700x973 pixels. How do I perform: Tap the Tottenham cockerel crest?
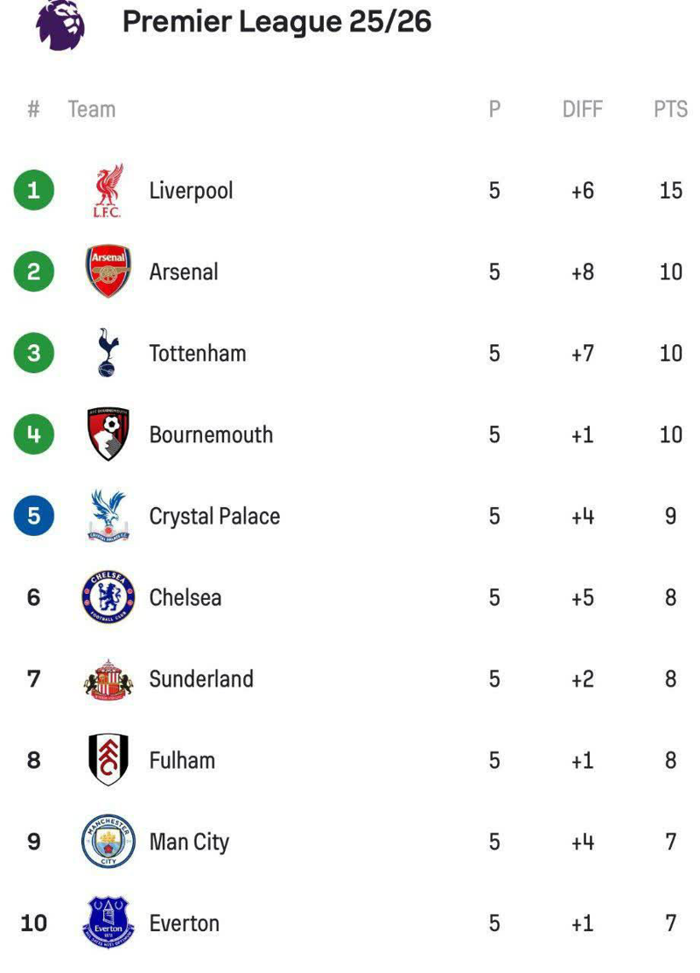click(x=108, y=353)
